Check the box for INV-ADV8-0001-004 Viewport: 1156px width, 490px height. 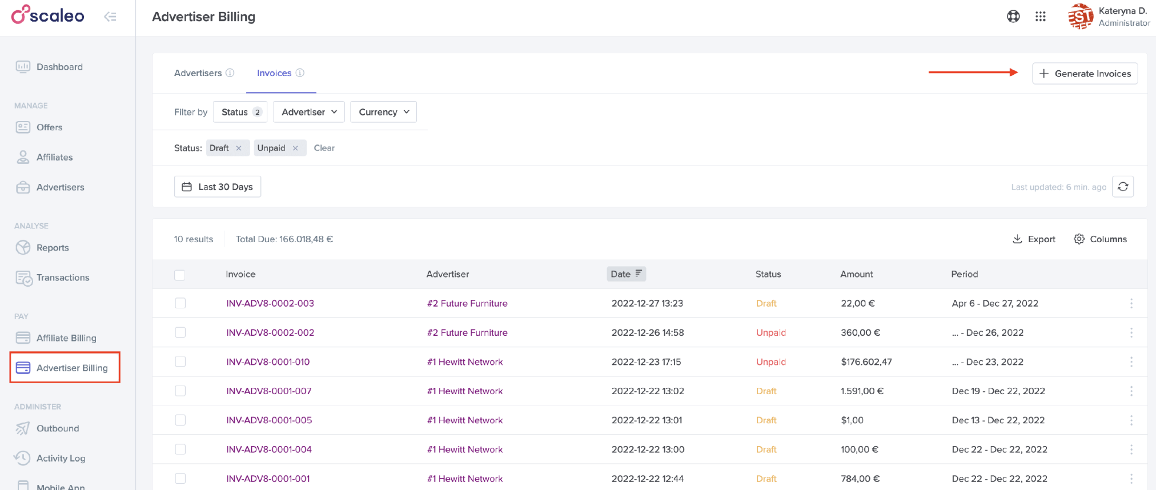(180, 449)
